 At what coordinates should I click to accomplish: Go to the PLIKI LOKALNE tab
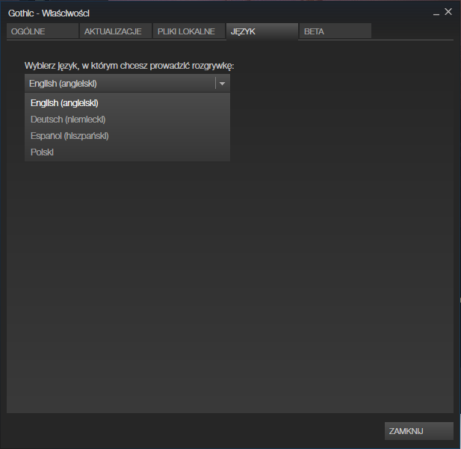[189, 31]
